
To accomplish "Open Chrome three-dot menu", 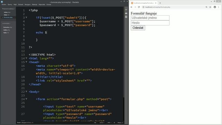I will point(219,7).
